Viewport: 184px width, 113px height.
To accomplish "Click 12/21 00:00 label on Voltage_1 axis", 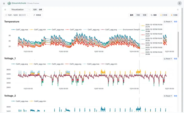I will (x=170, y=89).
